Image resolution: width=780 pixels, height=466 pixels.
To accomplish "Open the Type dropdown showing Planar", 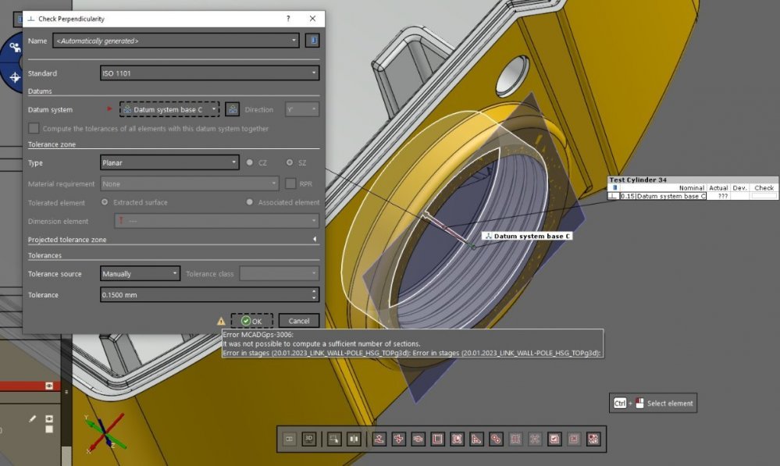I will point(169,162).
